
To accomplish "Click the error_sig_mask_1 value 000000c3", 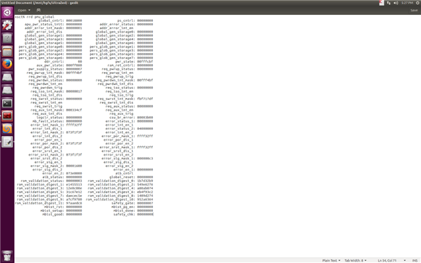I will (145, 158).
